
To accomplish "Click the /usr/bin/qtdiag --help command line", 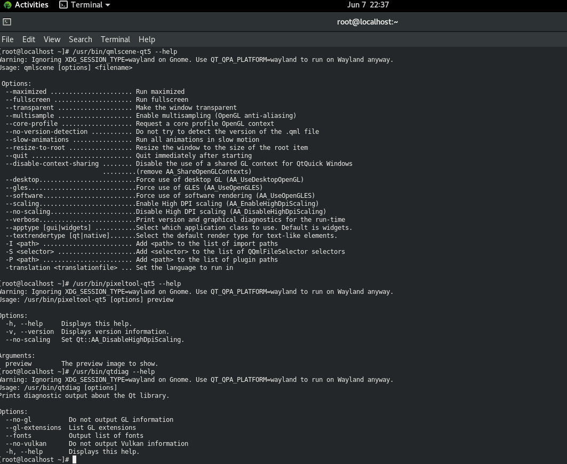I will tap(114, 372).
